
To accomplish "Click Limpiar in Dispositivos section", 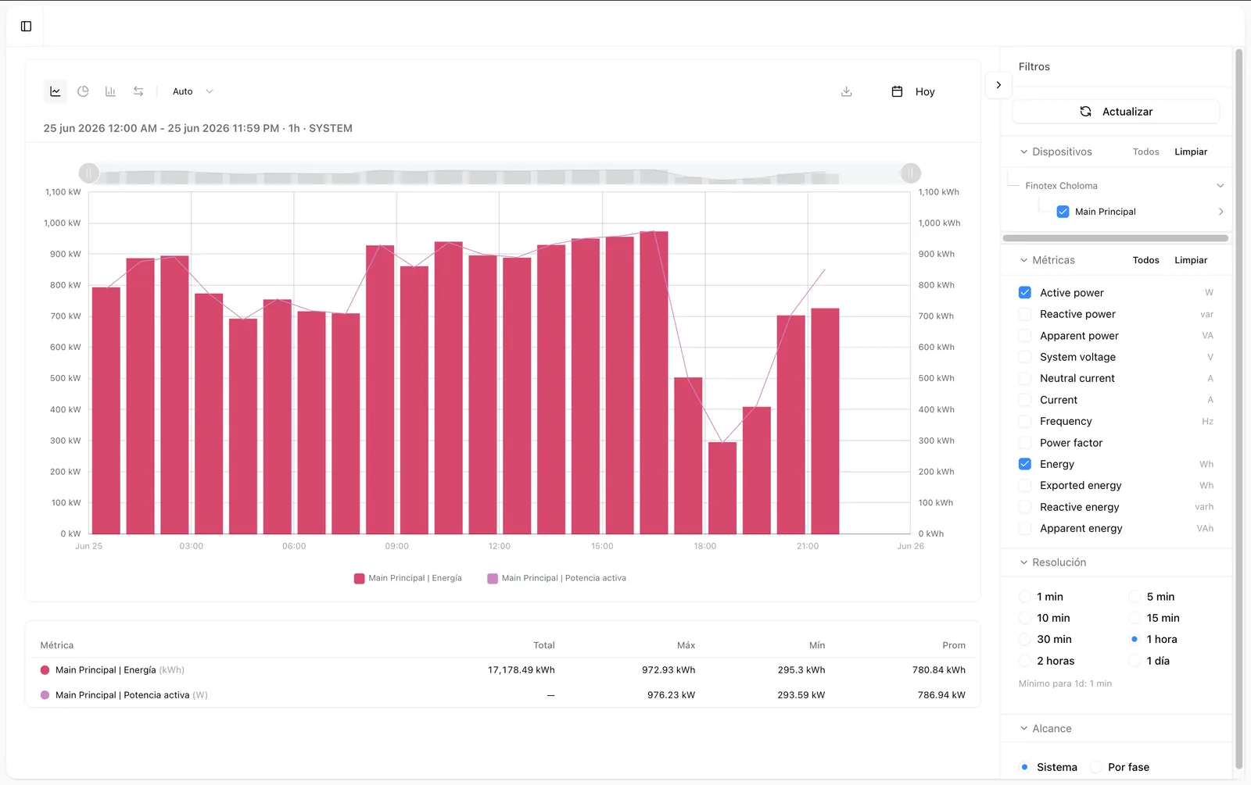I will coord(1191,152).
